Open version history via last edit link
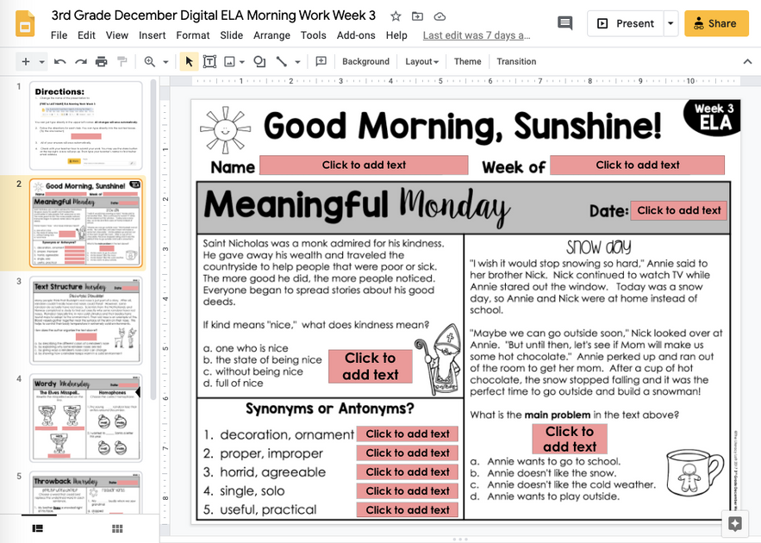Screen dimensions: 761x543 tap(476, 35)
